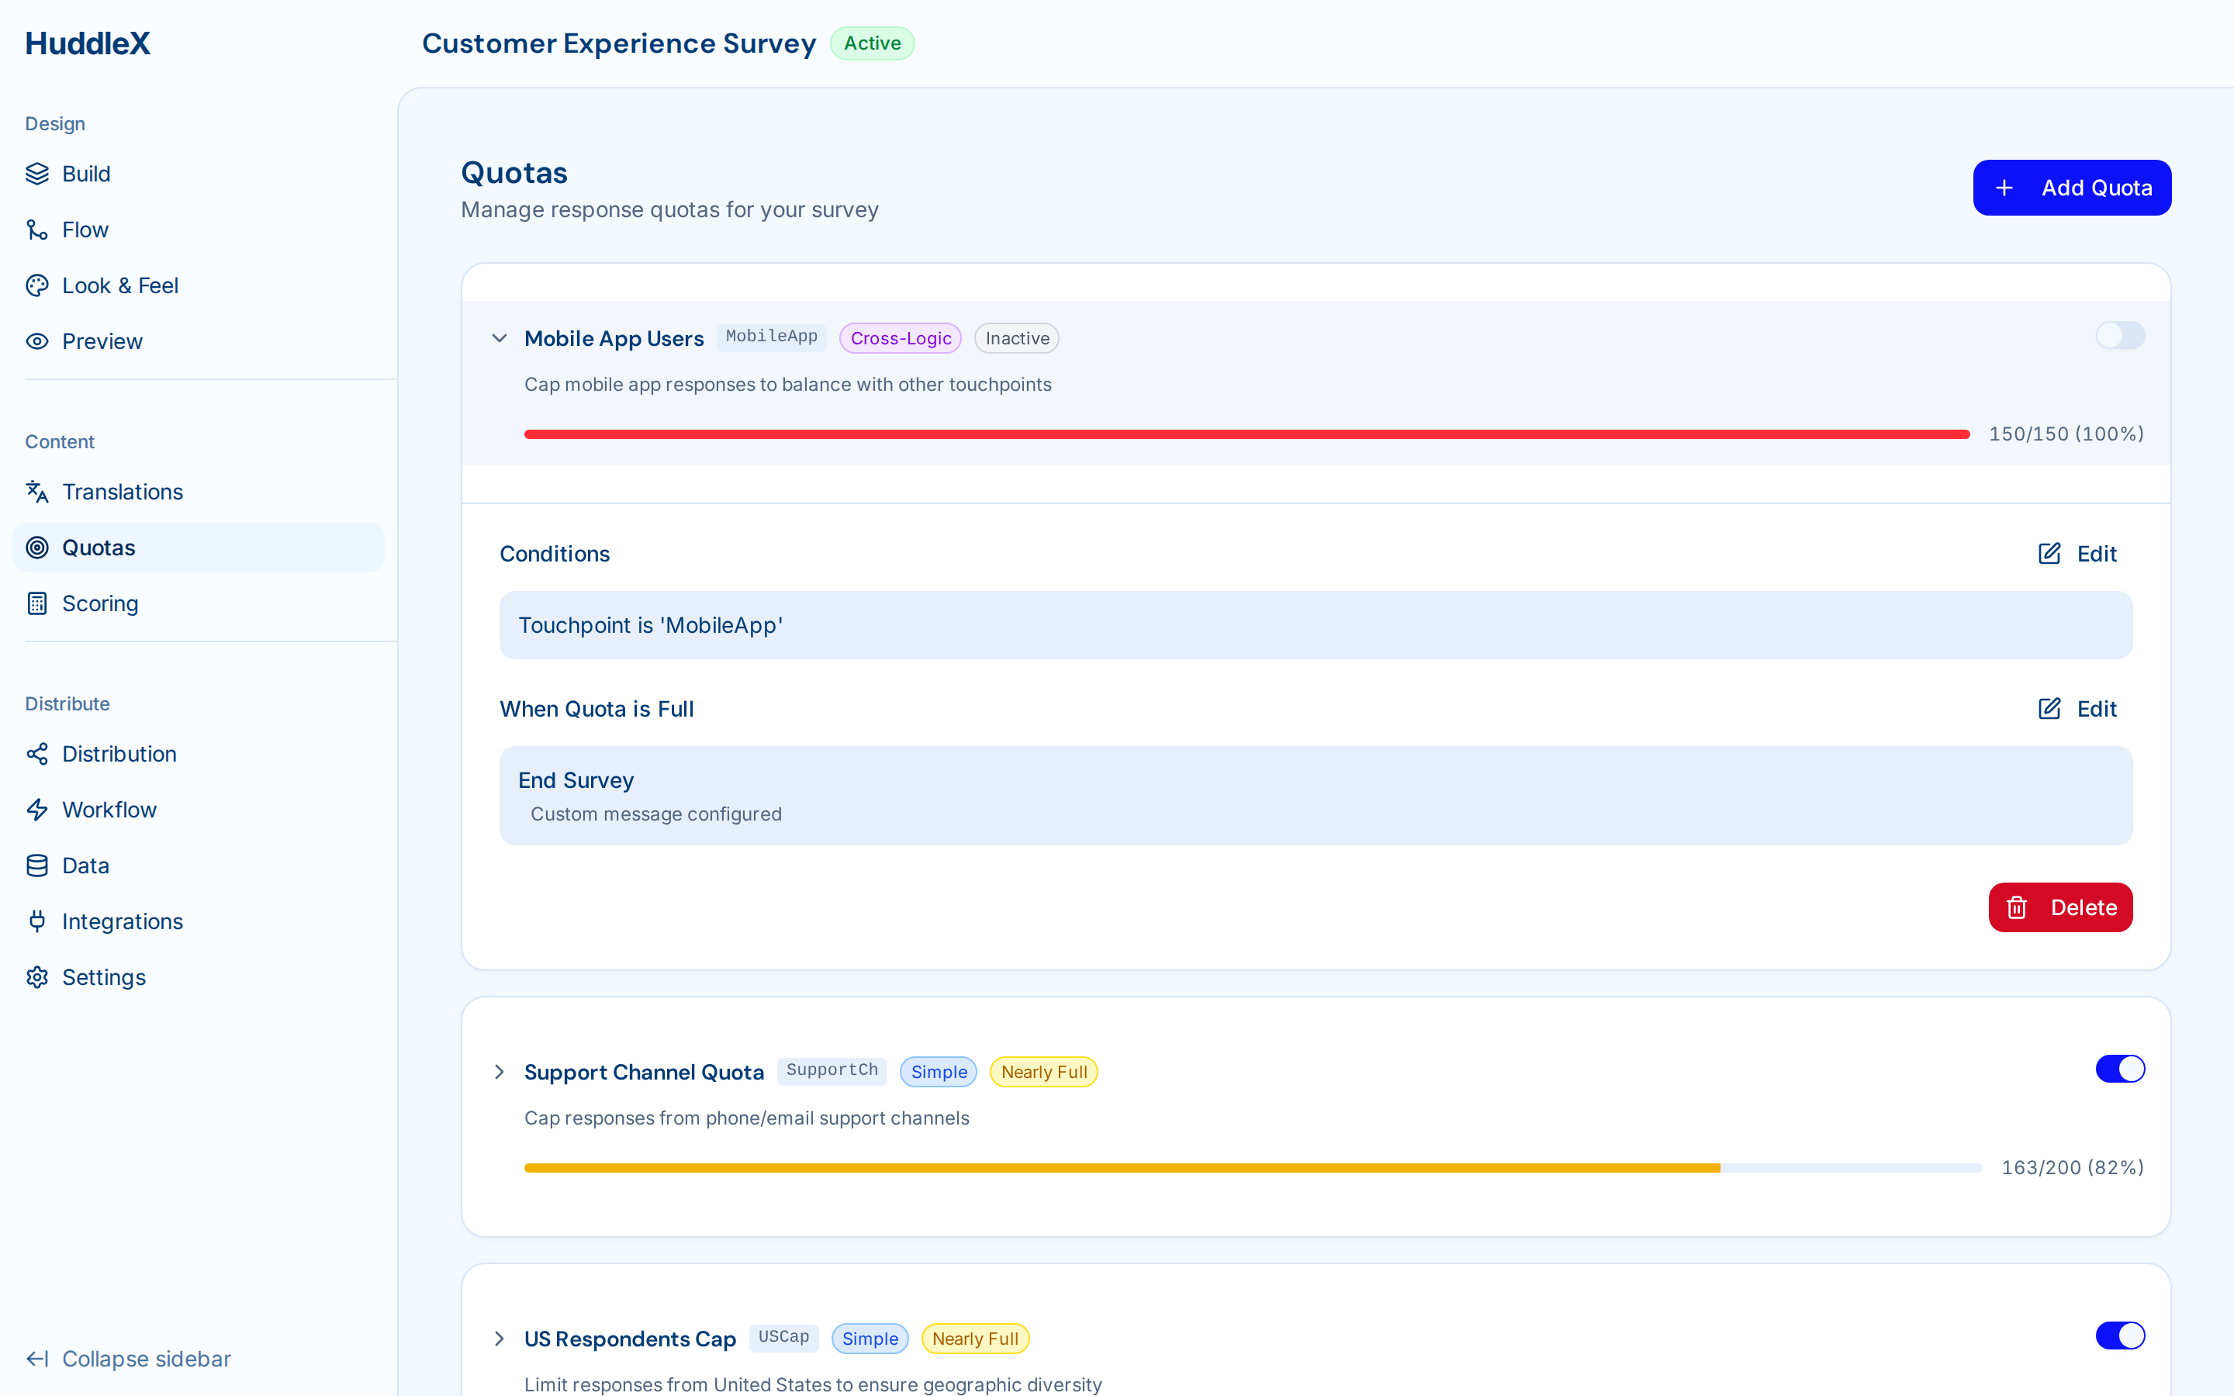Open the Build section
Screen dimensions: 2234x1396
pos(199,174)
